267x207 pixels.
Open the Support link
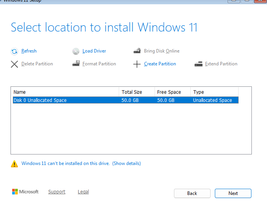57,192
